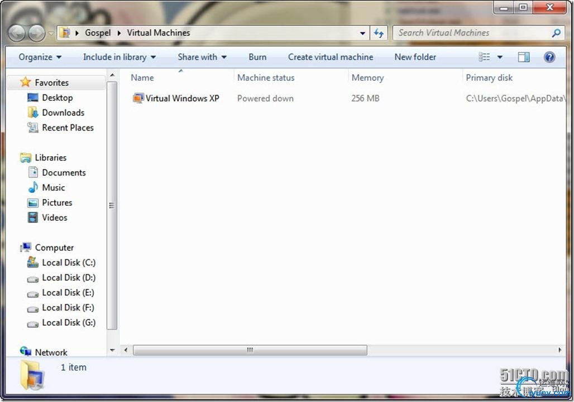Click the Forward navigation arrow
The height and width of the screenshot is (402, 574).
coord(37,33)
